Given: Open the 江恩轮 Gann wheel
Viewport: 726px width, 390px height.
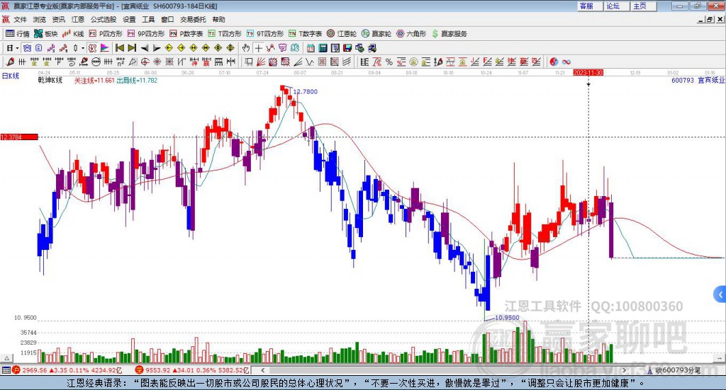Looking at the screenshot, I should coord(341,34).
